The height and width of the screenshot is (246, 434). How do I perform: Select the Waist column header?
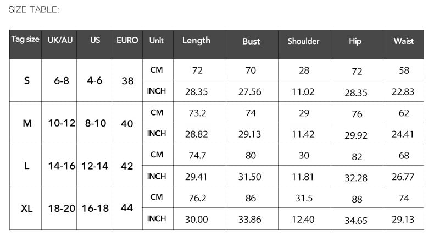pyautogui.click(x=403, y=41)
